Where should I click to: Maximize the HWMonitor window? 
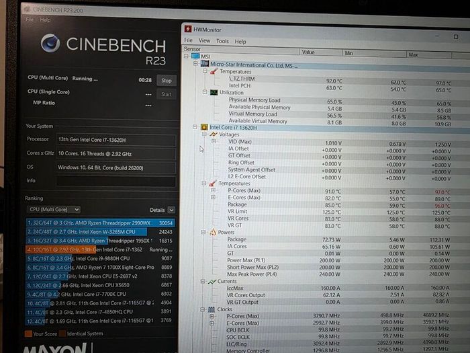point(456,36)
